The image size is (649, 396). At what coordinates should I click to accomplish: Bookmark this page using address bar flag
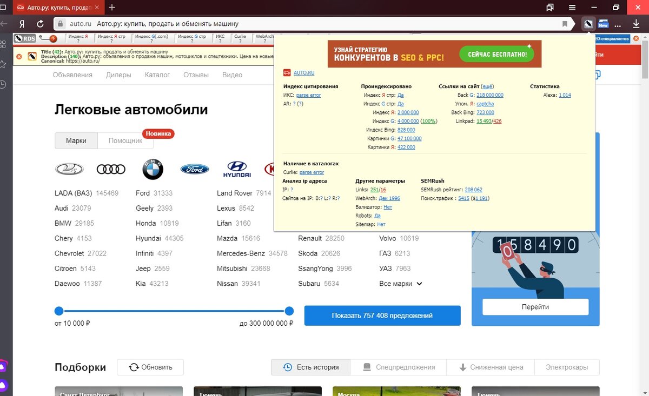565,24
